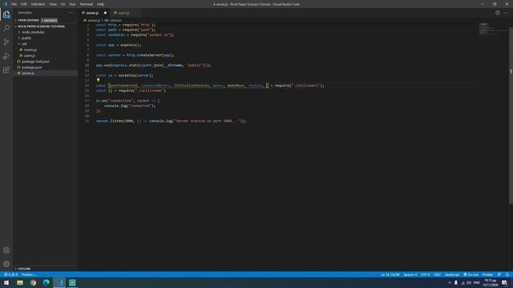Open the Help menu
This screenshot has width=513, height=288.
click(x=100, y=4)
